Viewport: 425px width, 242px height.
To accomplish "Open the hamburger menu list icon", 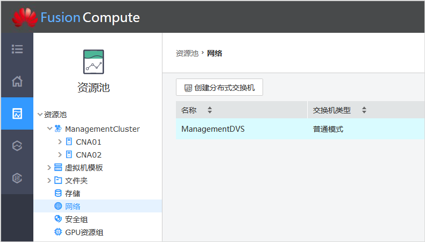I will [x=17, y=49].
